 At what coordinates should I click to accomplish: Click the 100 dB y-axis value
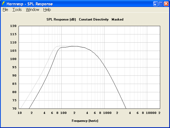click(13, 59)
